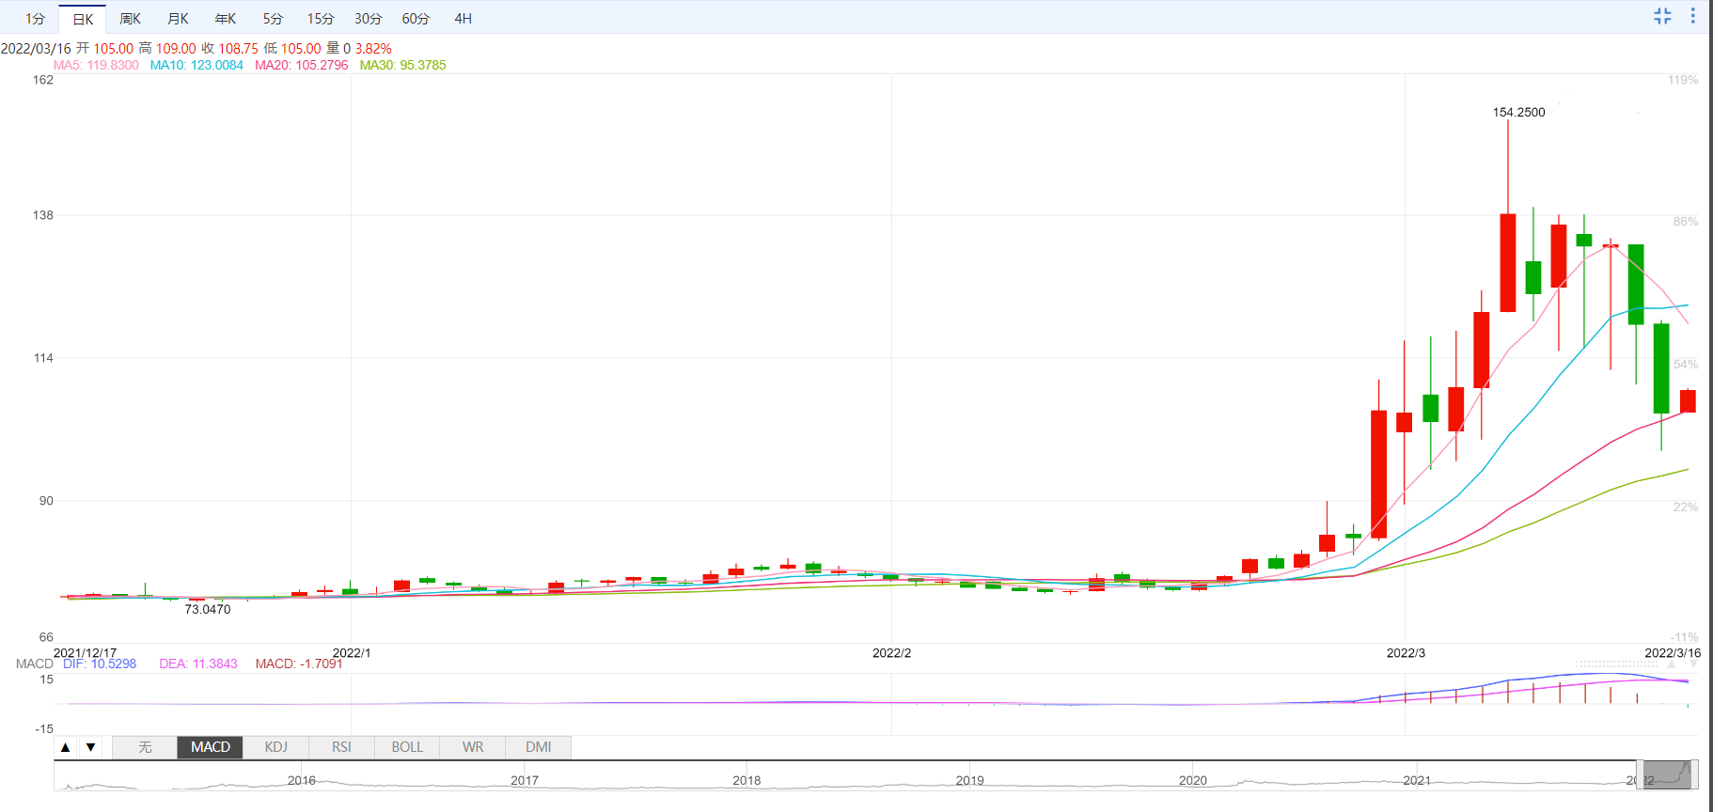
Task: Click the highlighted range window in the timeline navigator
Action: pyautogui.click(x=1667, y=774)
